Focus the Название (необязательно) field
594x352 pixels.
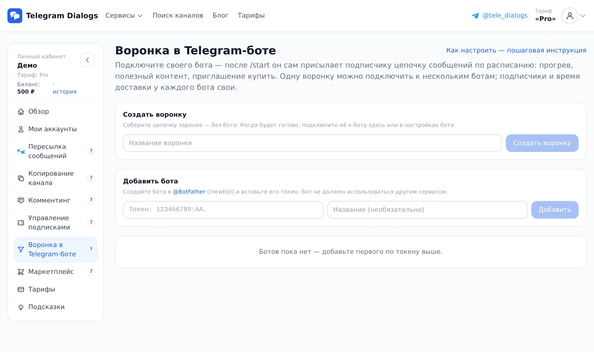point(427,210)
